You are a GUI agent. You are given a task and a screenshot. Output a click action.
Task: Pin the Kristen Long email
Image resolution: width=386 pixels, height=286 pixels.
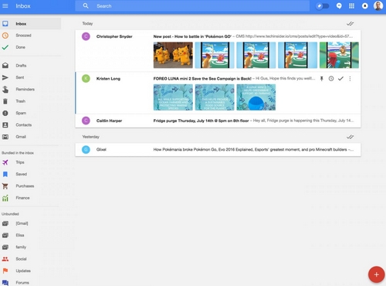[321, 79]
